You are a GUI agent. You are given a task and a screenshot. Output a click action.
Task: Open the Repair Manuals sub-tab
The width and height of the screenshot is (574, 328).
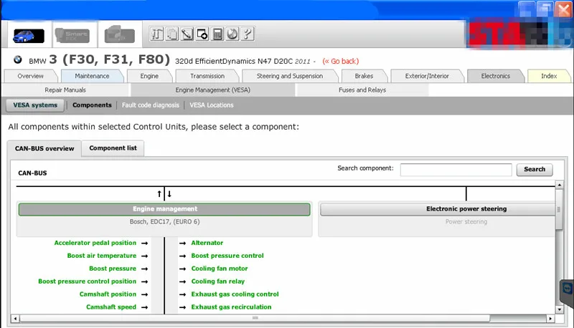[x=65, y=90]
